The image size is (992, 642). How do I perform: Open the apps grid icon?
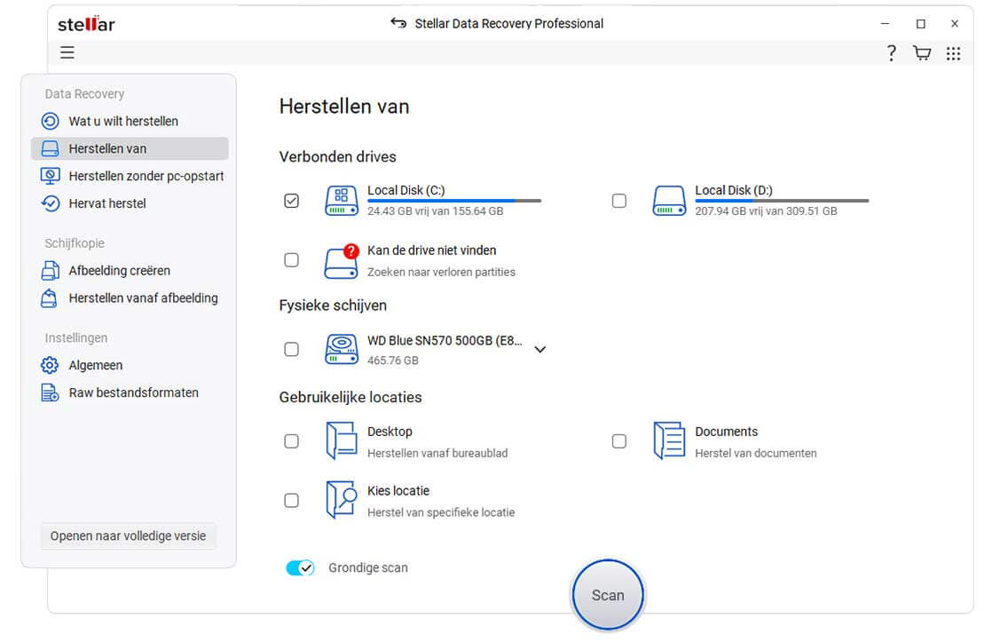953,53
